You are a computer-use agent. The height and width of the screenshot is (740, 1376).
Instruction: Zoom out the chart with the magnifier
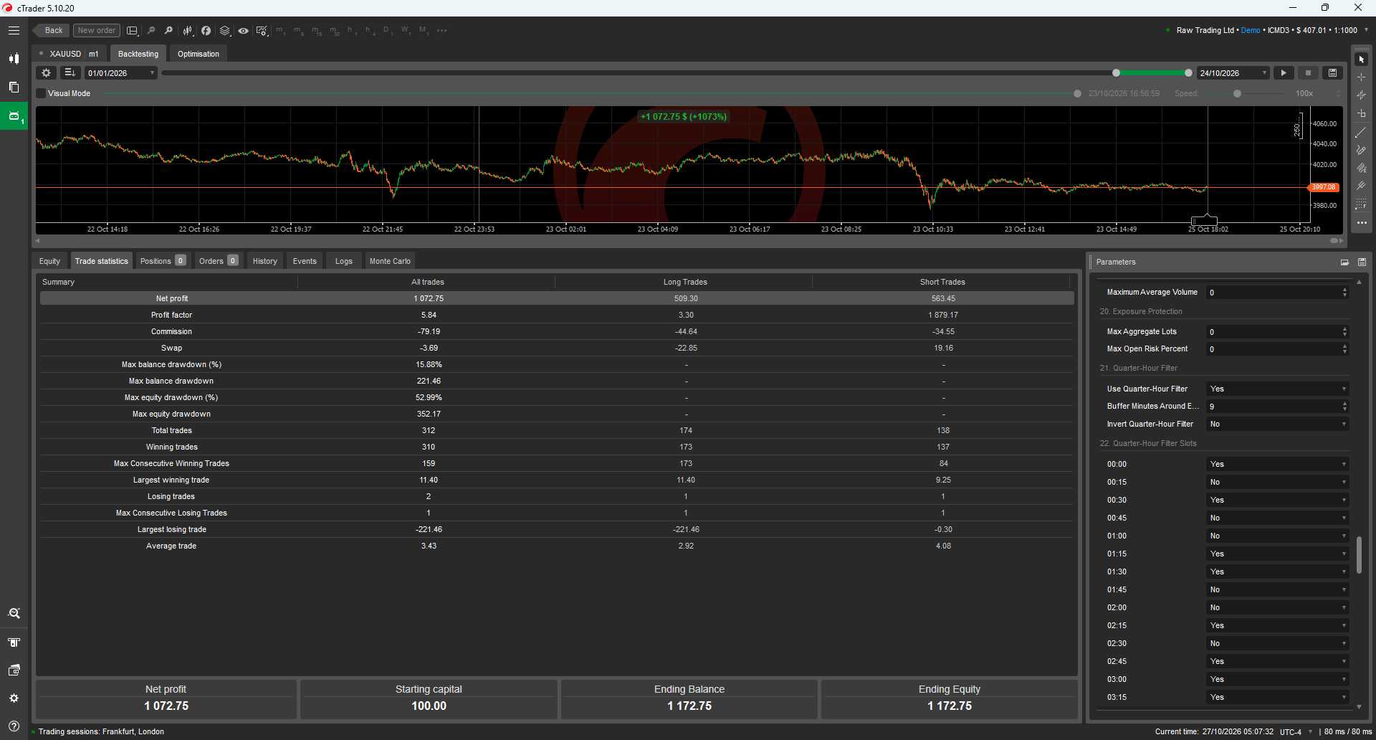[151, 30]
